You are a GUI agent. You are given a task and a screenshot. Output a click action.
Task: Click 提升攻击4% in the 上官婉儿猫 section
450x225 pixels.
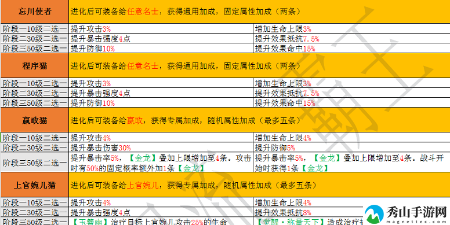(x=161, y=202)
